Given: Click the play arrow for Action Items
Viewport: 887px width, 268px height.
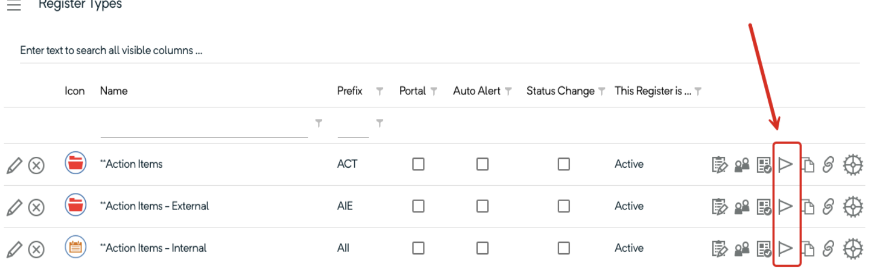Looking at the screenshot, I should [x=785, y=164].
